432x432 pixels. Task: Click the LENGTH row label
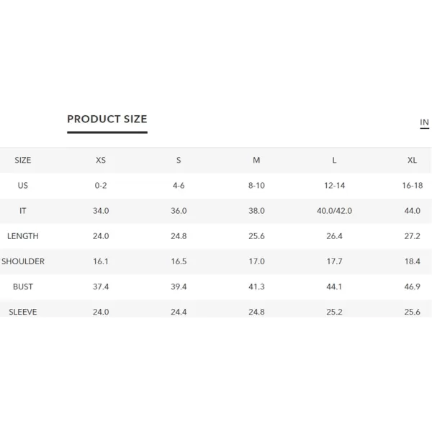pos(23,236)
